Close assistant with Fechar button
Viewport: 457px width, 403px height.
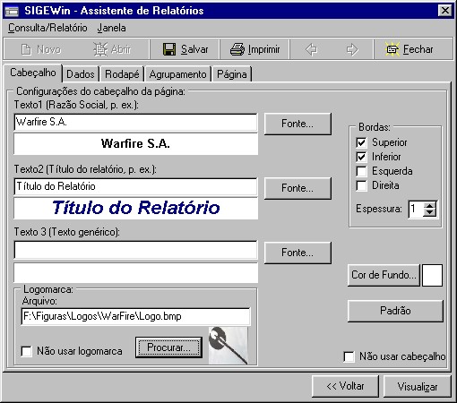(x=410, y=49)
